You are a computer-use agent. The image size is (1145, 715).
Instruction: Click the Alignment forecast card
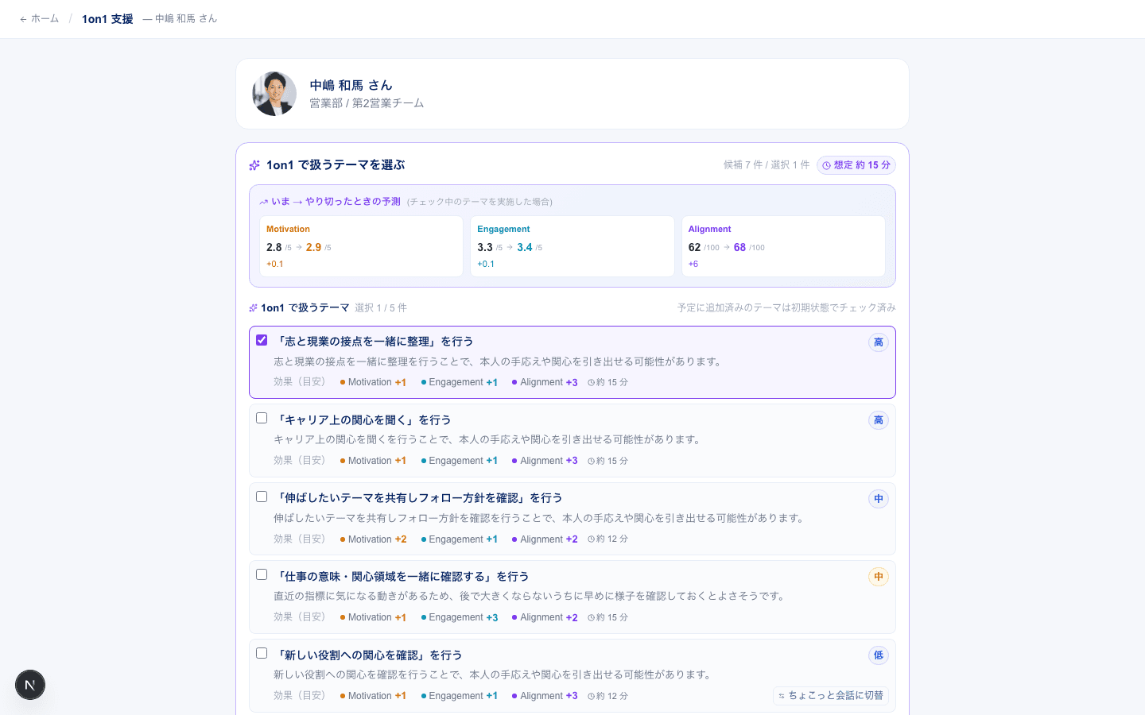[783, 246]
